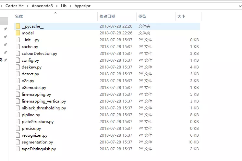Select the model folder name
The height and width of the screenshot is (161, 242).
[x=28, y=33]
